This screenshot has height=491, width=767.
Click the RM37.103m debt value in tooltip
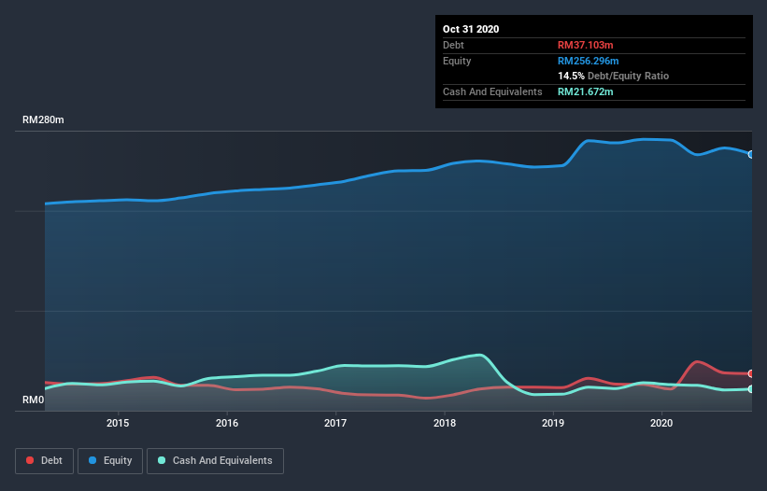(586, 45)
